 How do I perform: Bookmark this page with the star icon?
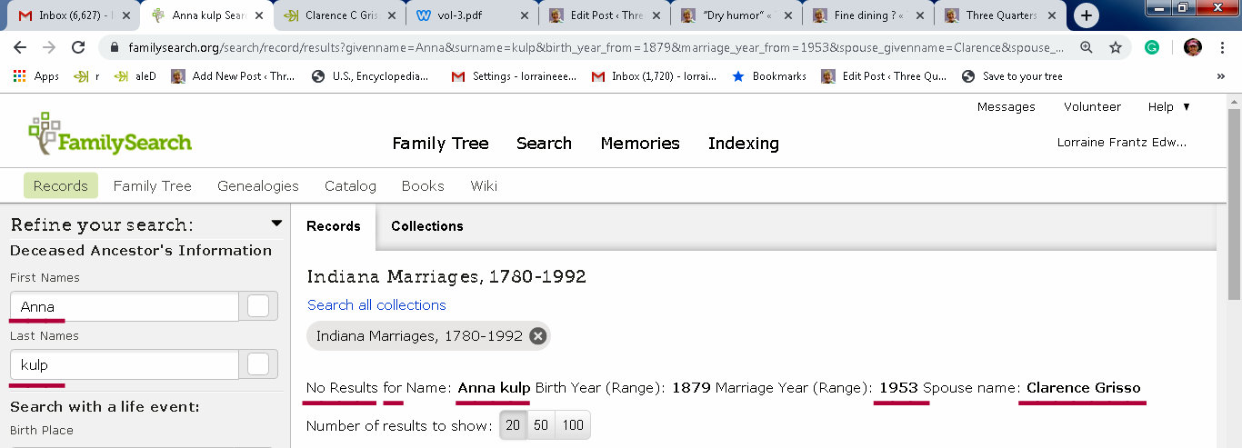tap(1112, 47)
